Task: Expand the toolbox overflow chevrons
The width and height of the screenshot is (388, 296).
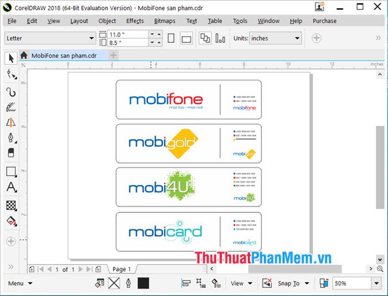Action: (11, 267)
